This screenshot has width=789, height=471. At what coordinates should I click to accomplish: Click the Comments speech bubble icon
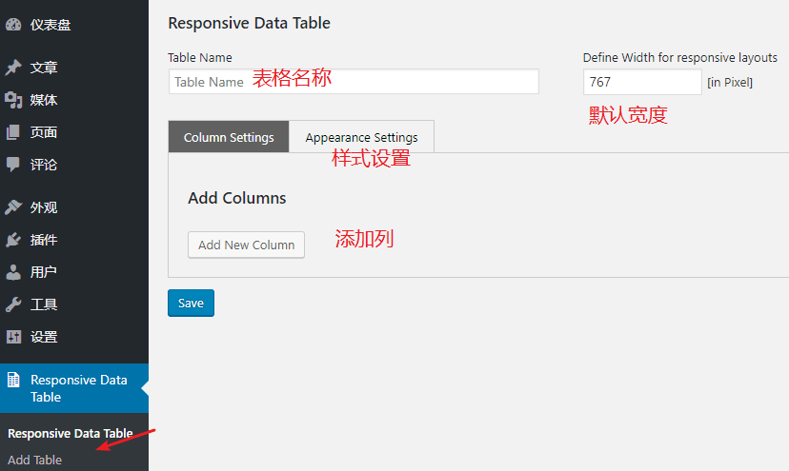click(x=13, y=164)
